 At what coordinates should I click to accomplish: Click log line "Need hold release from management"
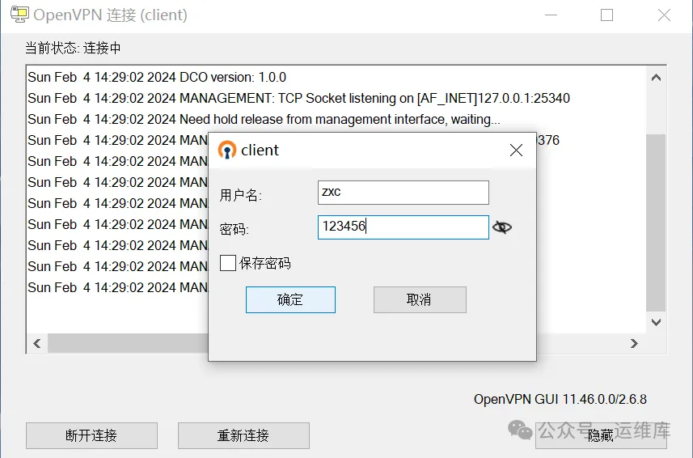pos(264,120)
